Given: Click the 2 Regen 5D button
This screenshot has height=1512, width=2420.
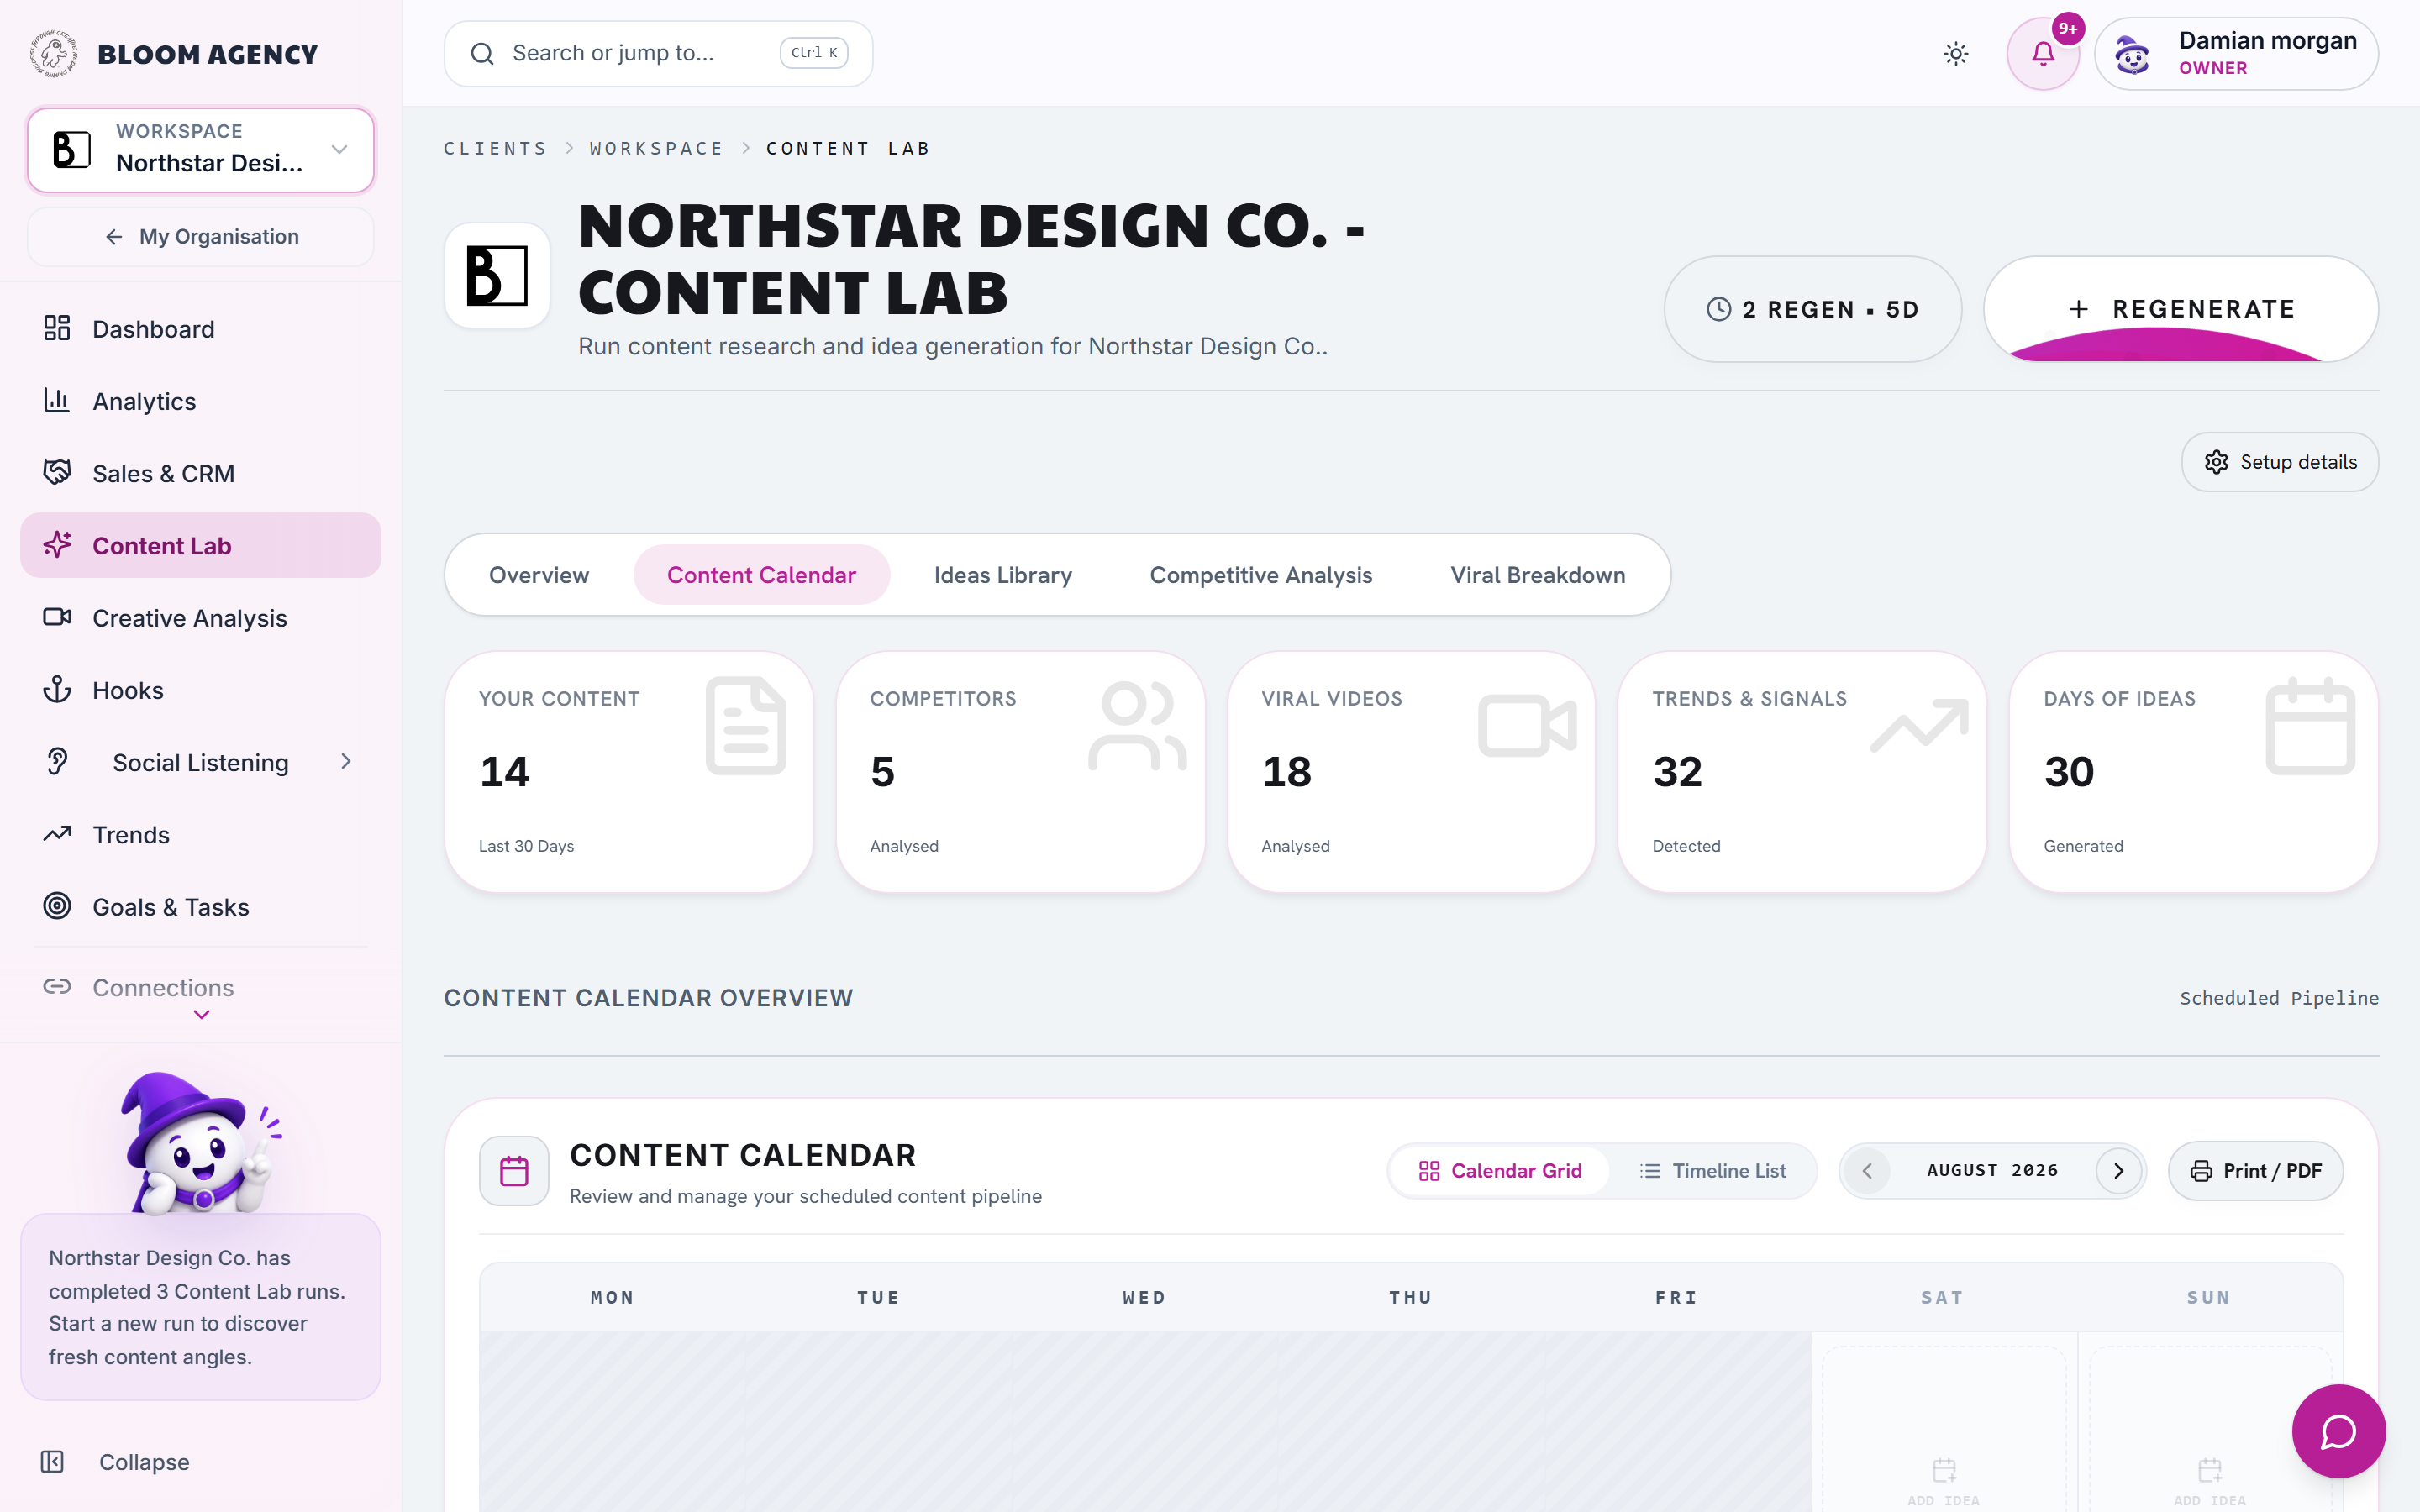Looking at the screenshot, I should 1812,309.
